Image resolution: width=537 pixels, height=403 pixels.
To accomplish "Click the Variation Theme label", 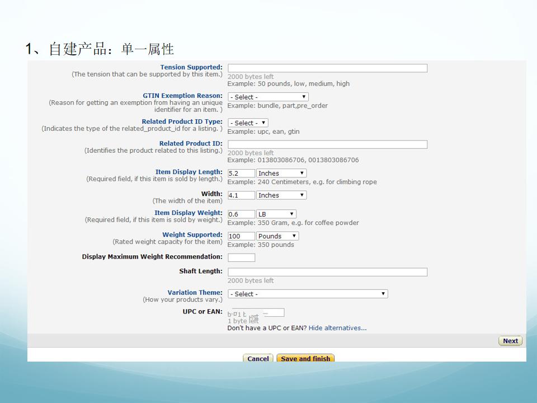I will coord(195,293).
